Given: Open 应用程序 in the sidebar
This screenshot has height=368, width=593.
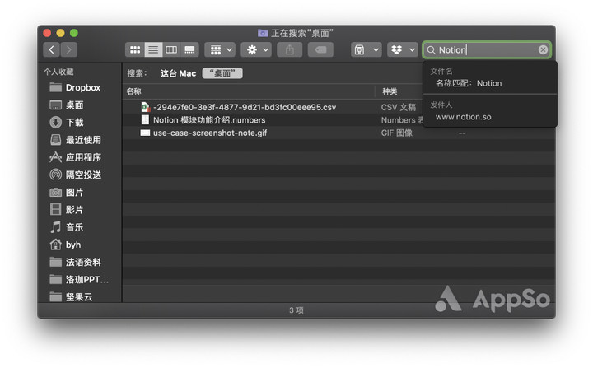Looking at the screenshot, I should click(76, 157).
